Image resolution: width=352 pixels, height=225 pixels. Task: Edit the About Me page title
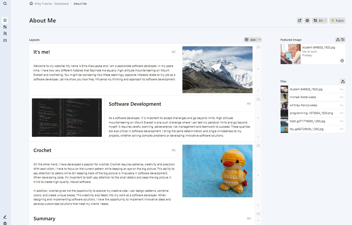(x=43, y=20)
